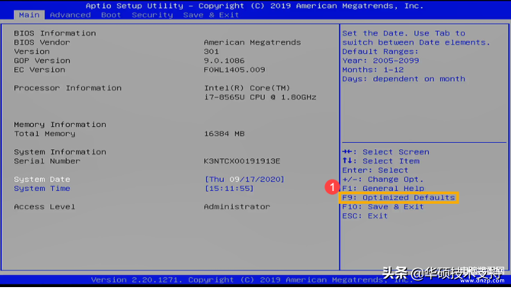Click F9: Optimized Defaults
The height and width of the screenshot is (289, 511).
point(399,197)
